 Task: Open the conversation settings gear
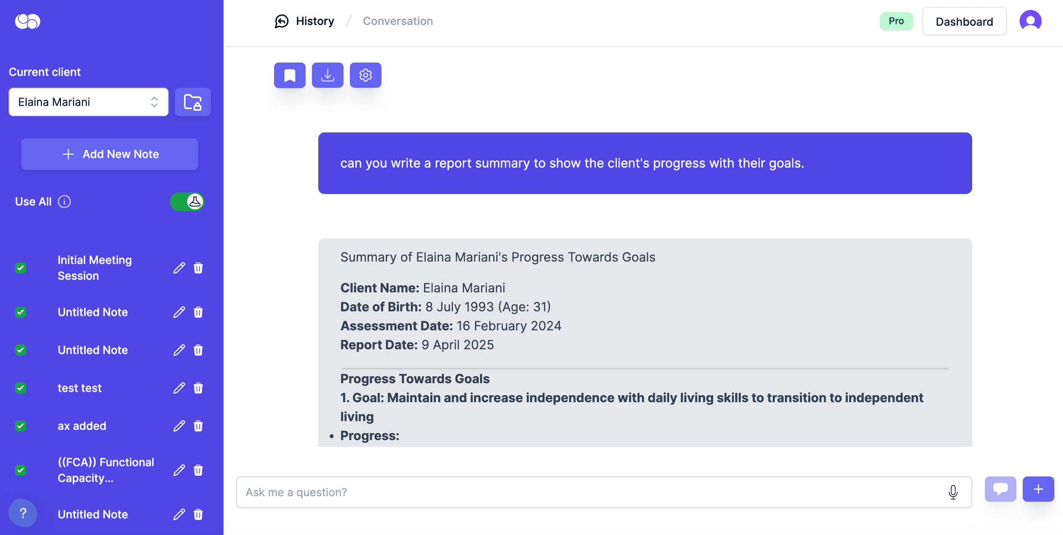[365, 75]
